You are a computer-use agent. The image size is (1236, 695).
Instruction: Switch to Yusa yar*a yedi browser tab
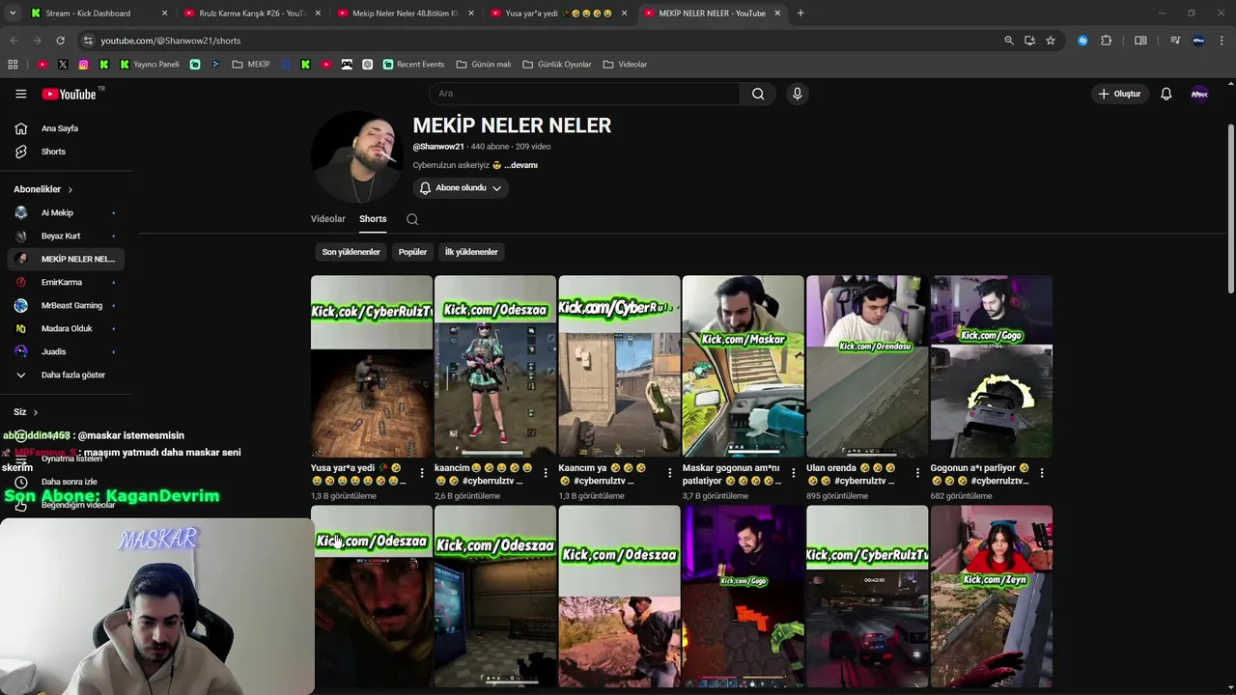557,14
